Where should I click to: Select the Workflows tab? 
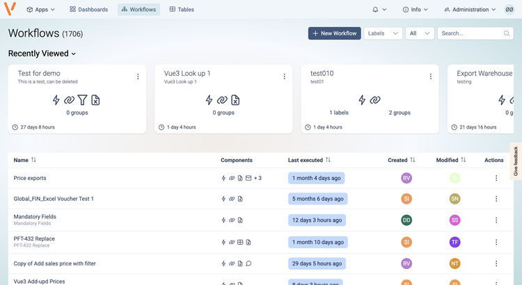click(139, 10)
